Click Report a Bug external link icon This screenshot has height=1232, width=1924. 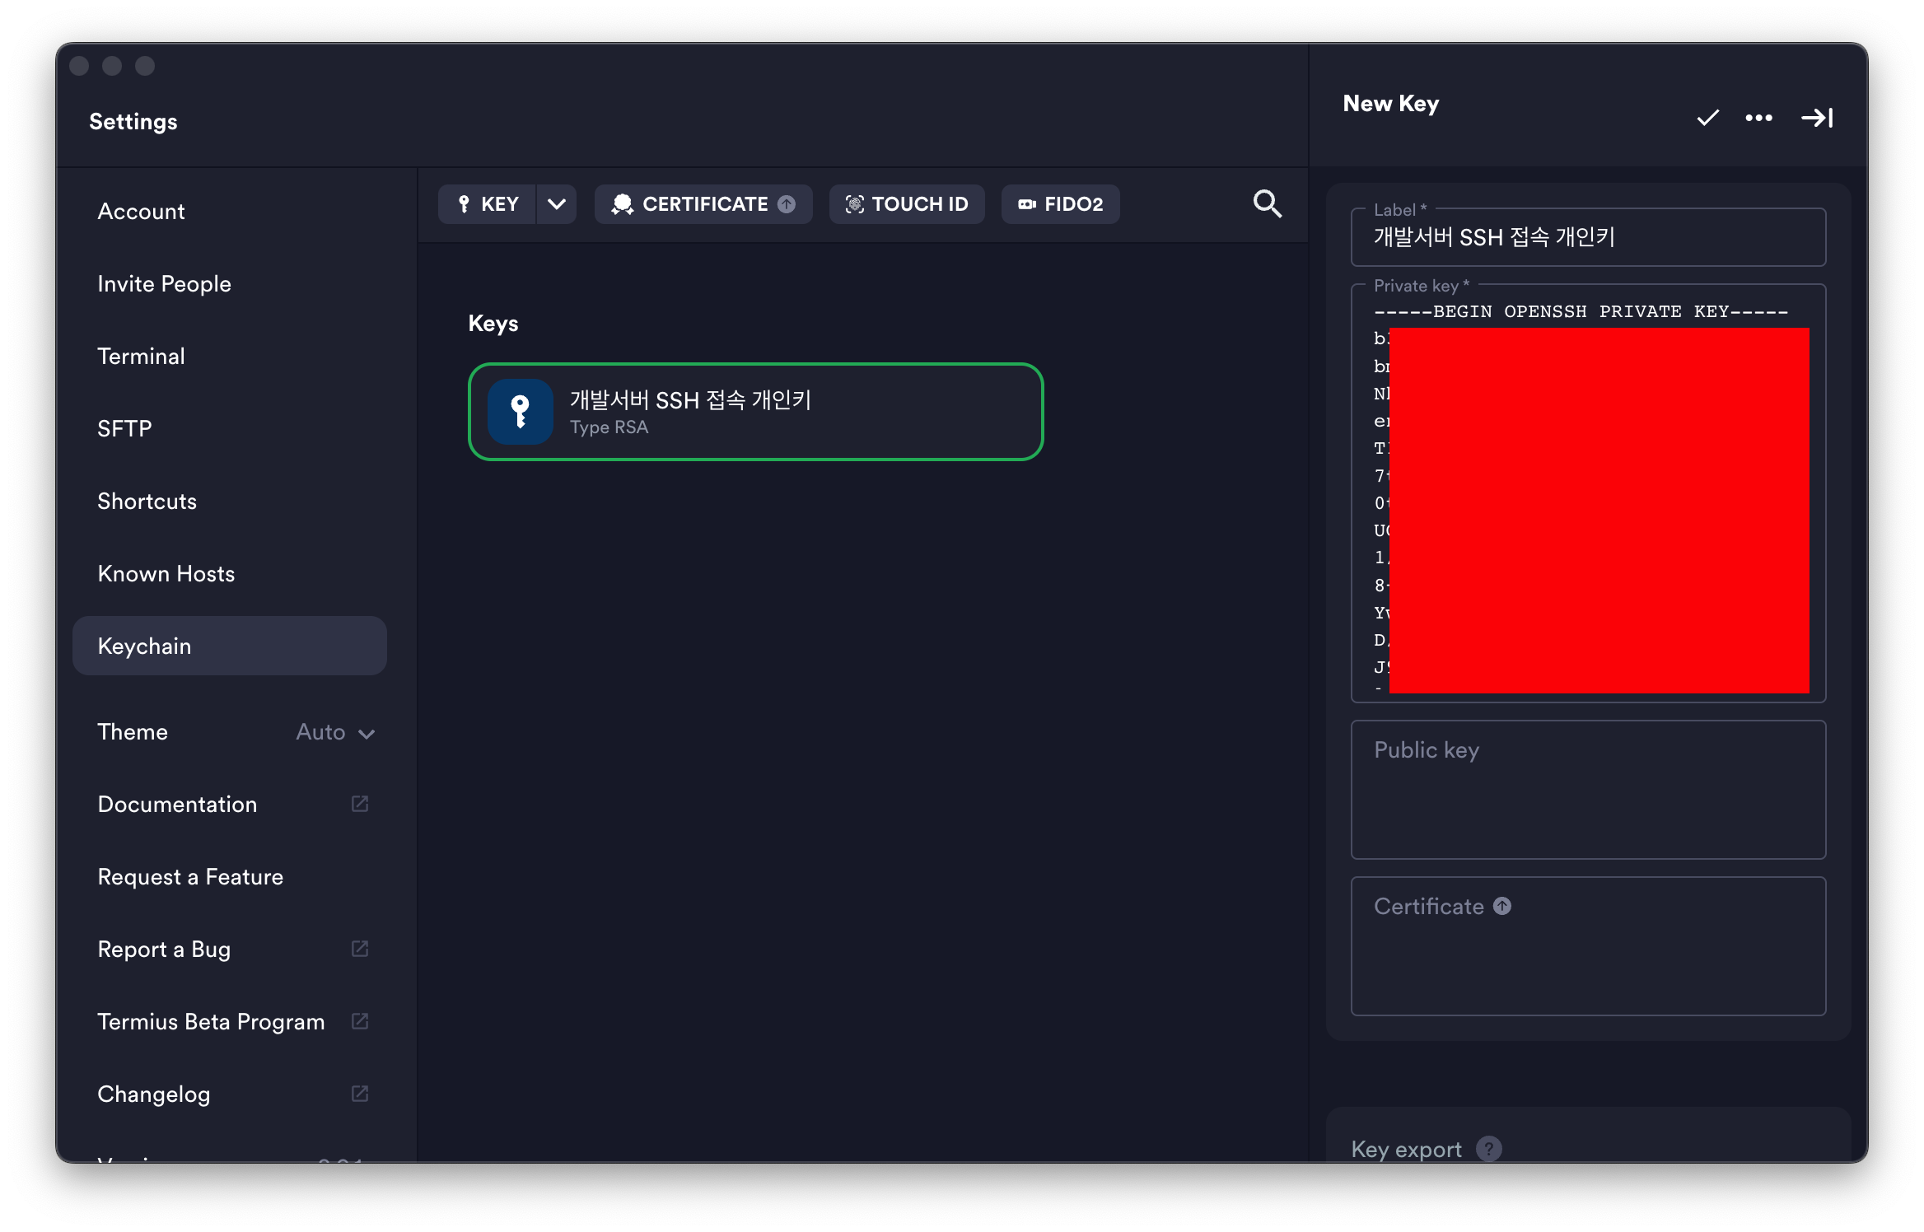click(x=360, y=949)
